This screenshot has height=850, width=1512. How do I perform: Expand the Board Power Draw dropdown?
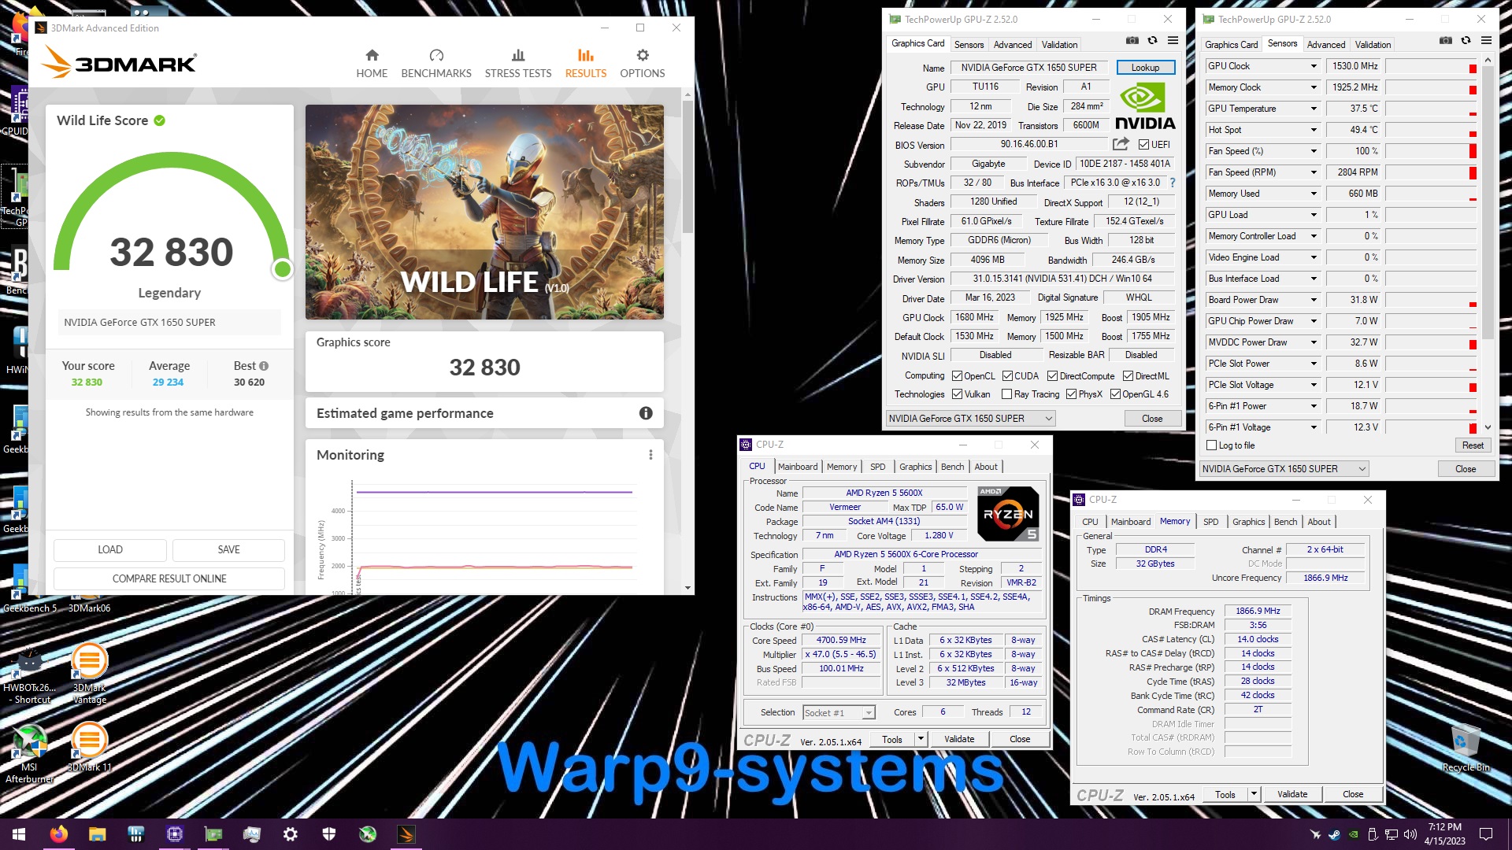click(1314, 300)
